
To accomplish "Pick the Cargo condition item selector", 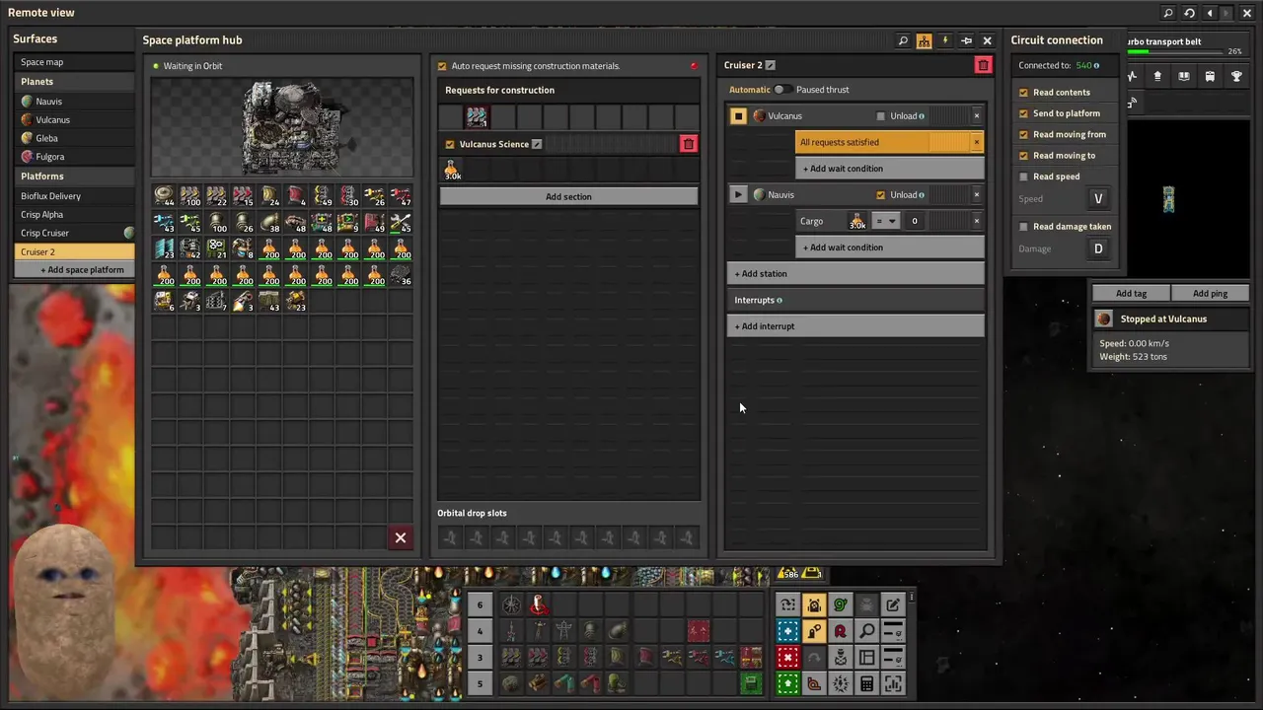I will click(857, 221).
